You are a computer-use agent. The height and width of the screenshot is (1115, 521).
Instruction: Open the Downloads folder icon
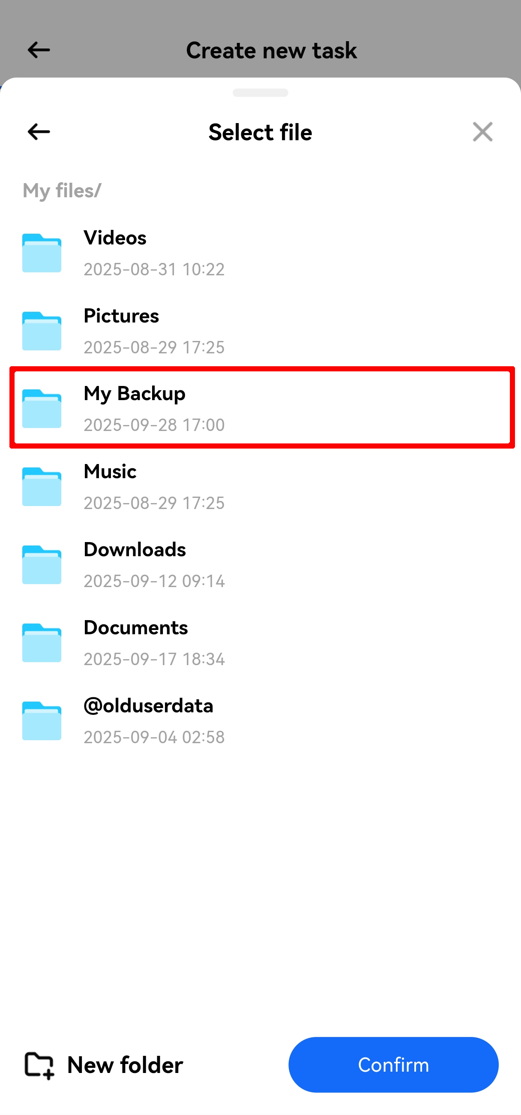pos(42,564)
